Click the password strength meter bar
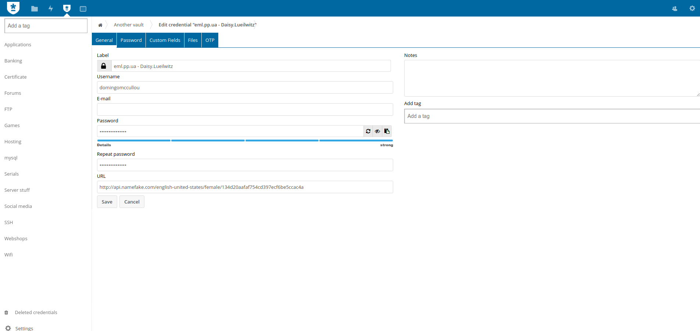This screenshot has width=700, height=331. [245, 140]
